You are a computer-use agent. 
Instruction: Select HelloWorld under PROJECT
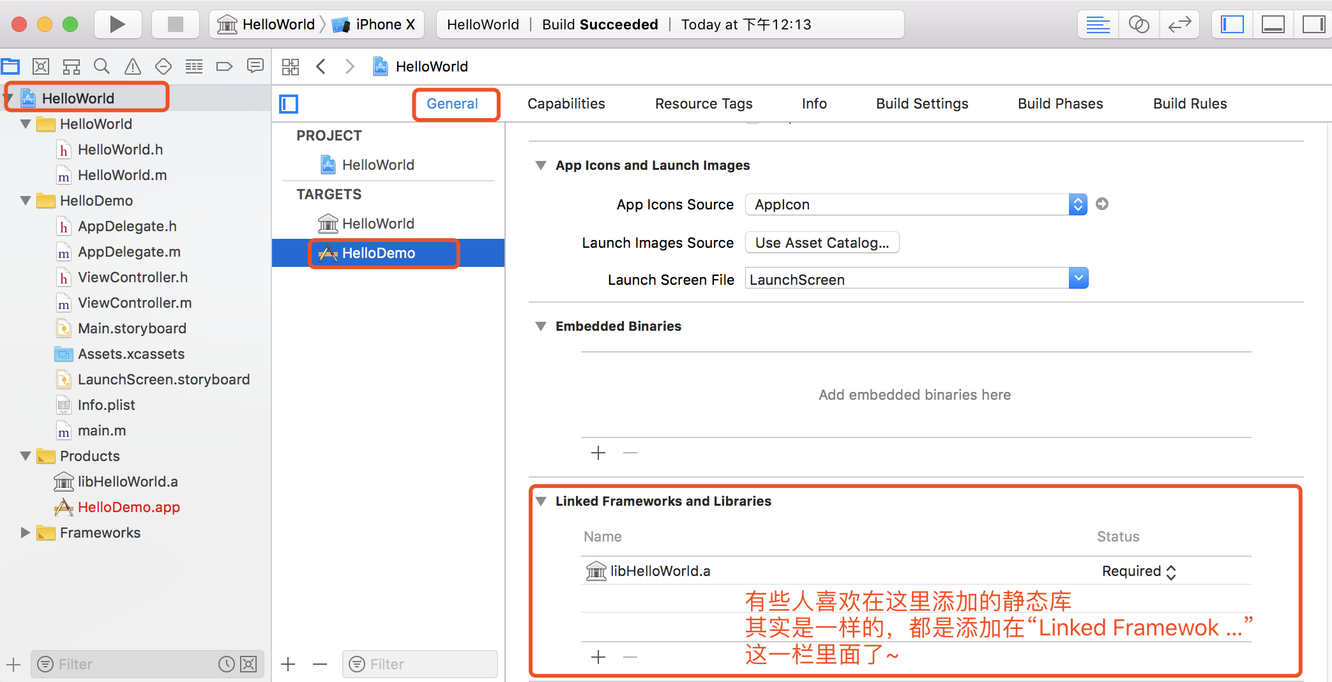378,165
